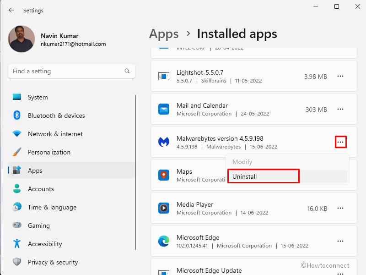This screenshot has height=275, width=366.
Task: Open Gaming settings
Action: 71,225
